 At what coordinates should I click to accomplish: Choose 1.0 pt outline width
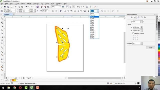pos(94,20)
